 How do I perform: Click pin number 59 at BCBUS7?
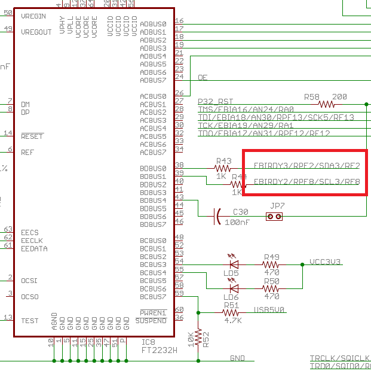pyautogui.click(x=179, y=293)
